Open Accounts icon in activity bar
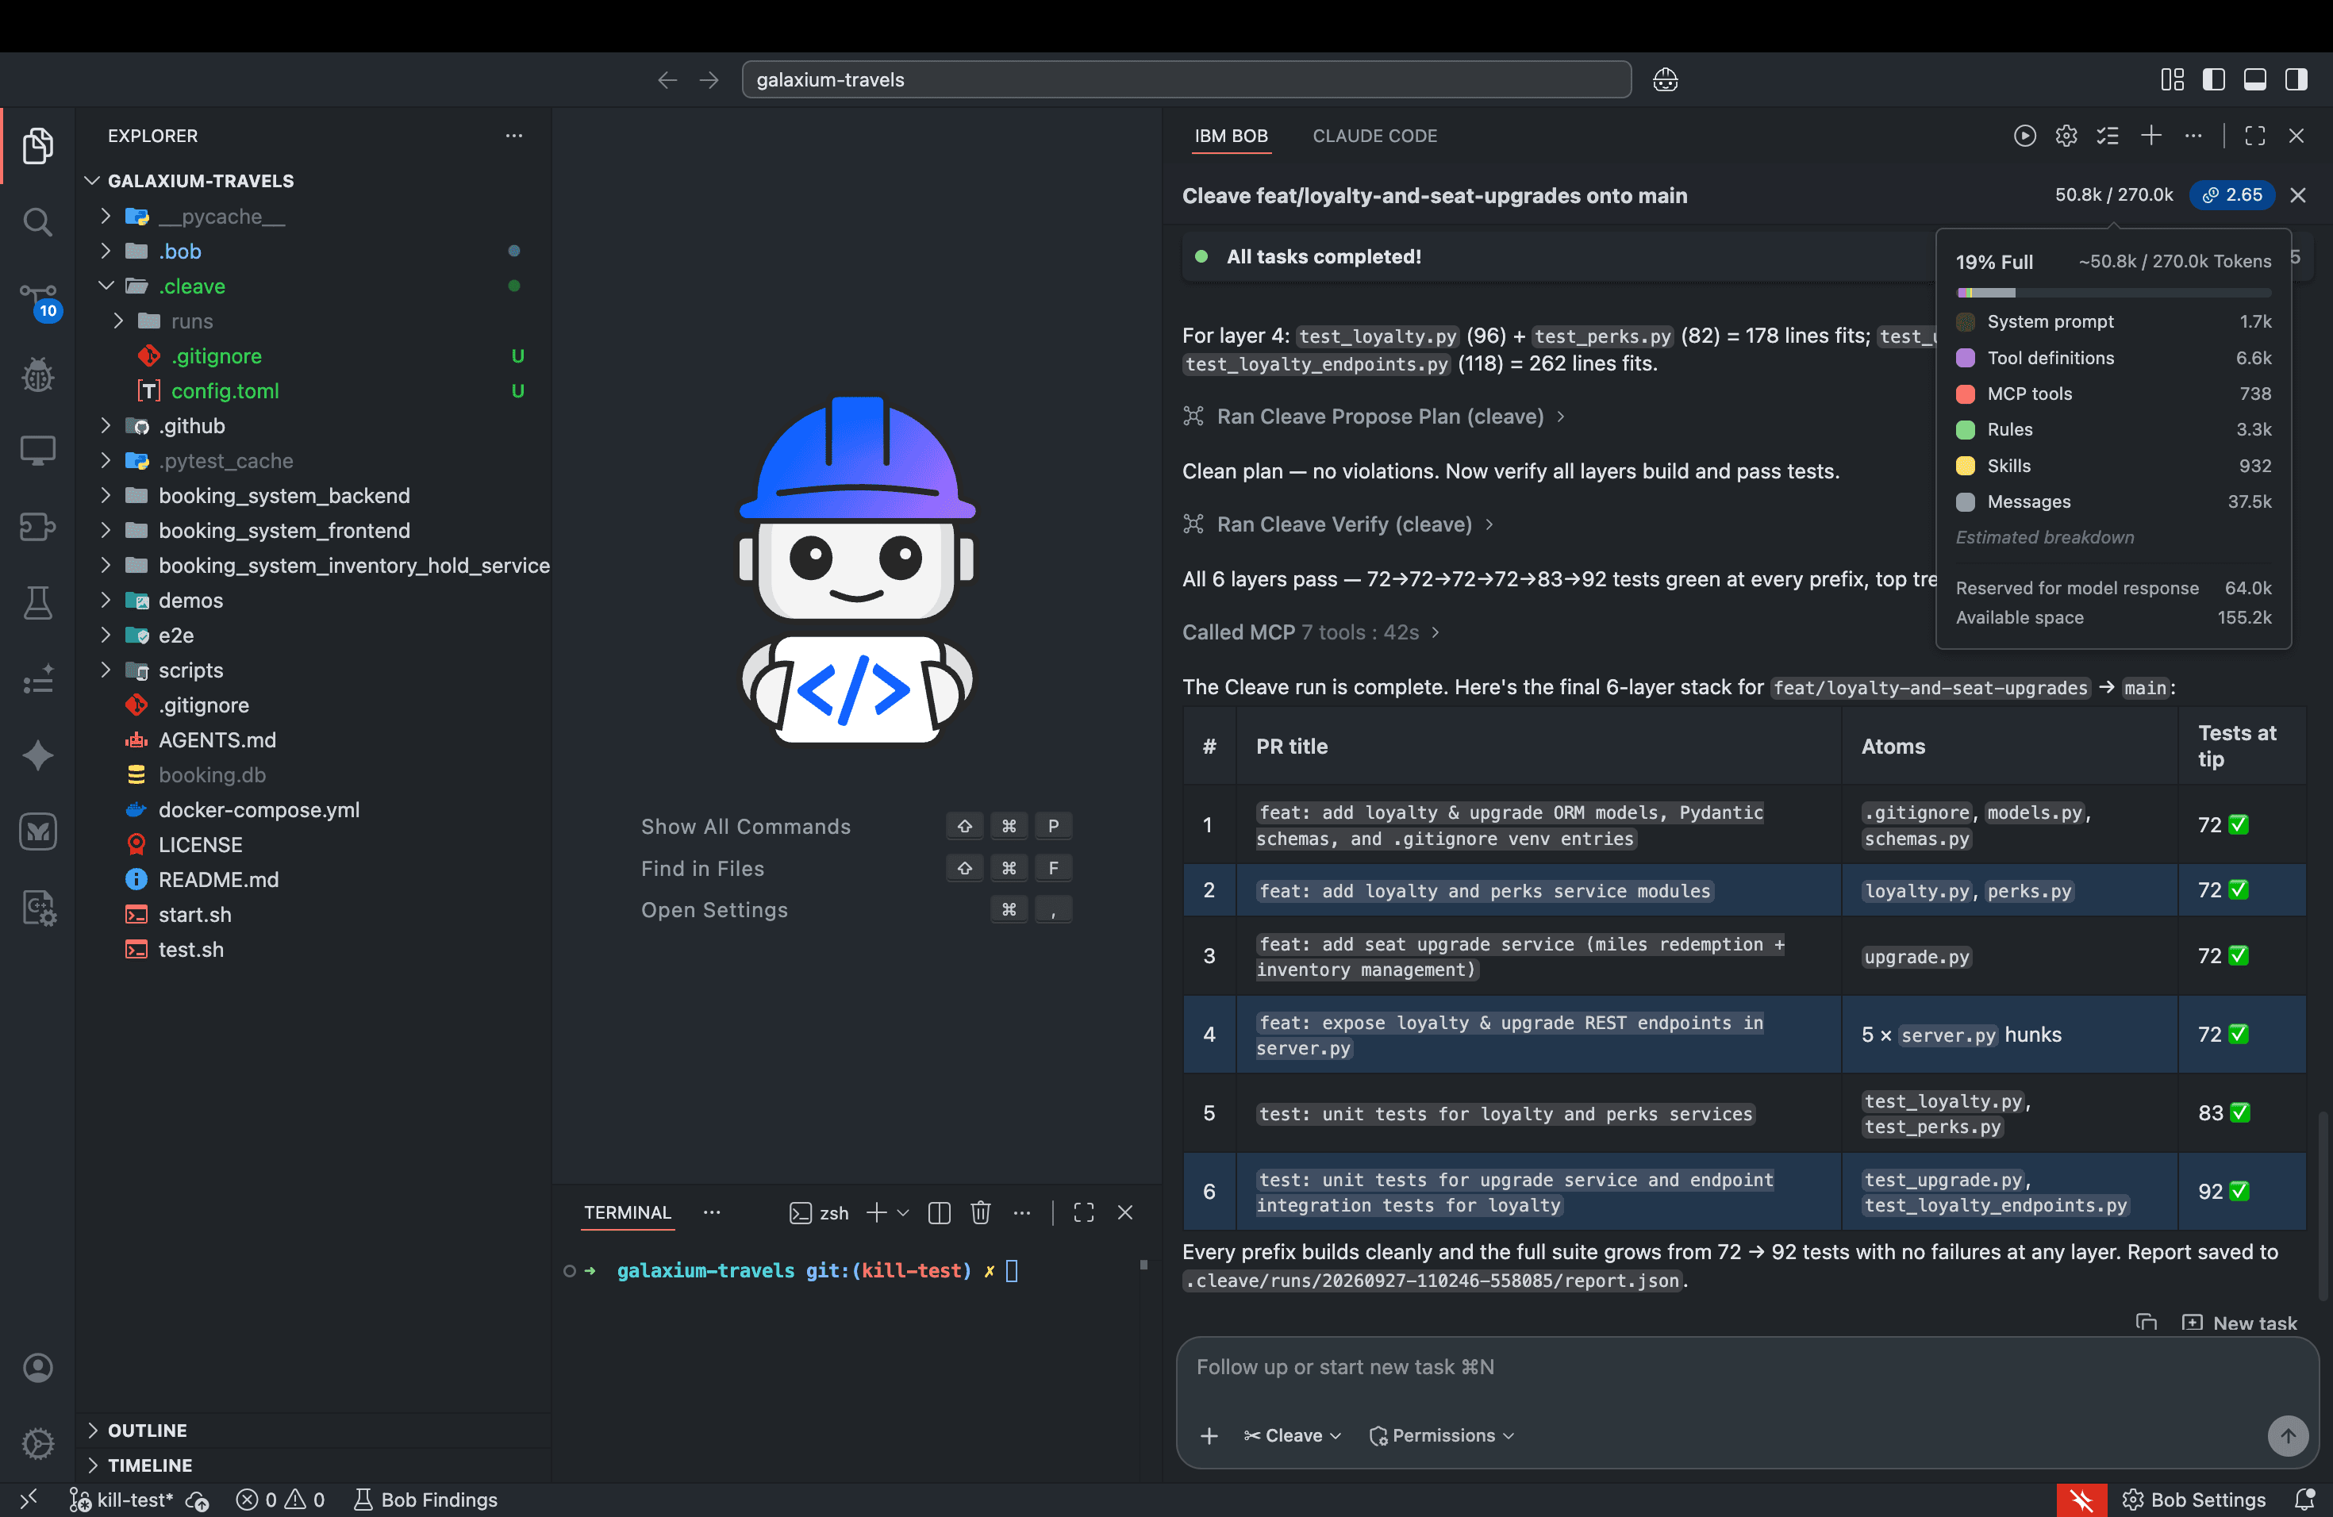The image size is (2333, 1517). tap(37, 1367)
